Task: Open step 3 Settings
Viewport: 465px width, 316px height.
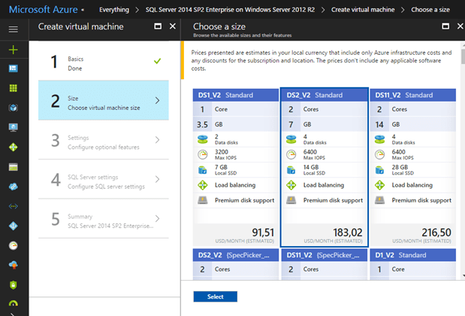Action: click(x=104, y=140)
